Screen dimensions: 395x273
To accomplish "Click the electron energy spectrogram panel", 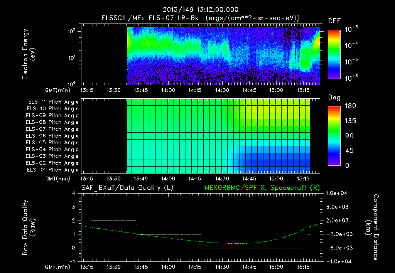I will [x=200, y=54].
